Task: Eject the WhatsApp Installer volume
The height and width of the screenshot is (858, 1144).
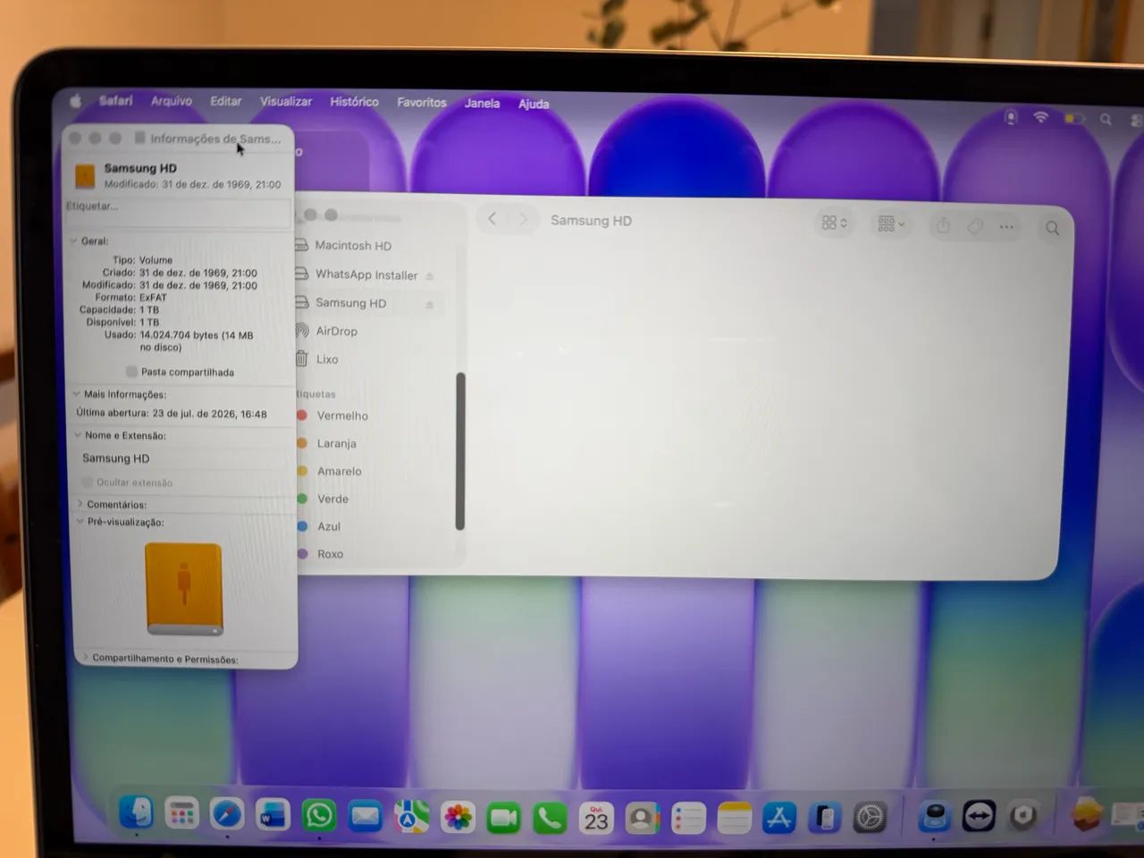Action: 430,276
